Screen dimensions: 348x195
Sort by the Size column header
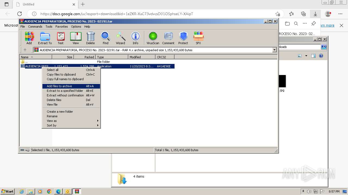(63, 57)
